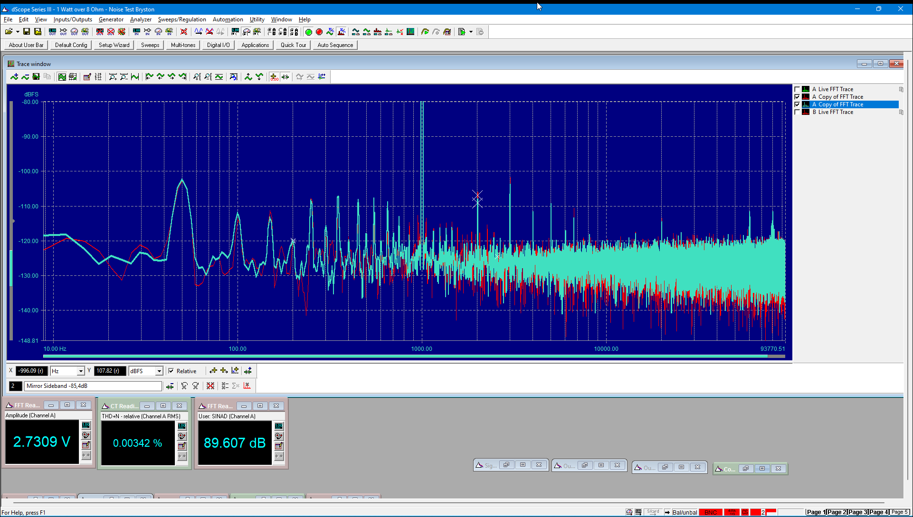Open a configuration file via folder icon

click(9, 32)
